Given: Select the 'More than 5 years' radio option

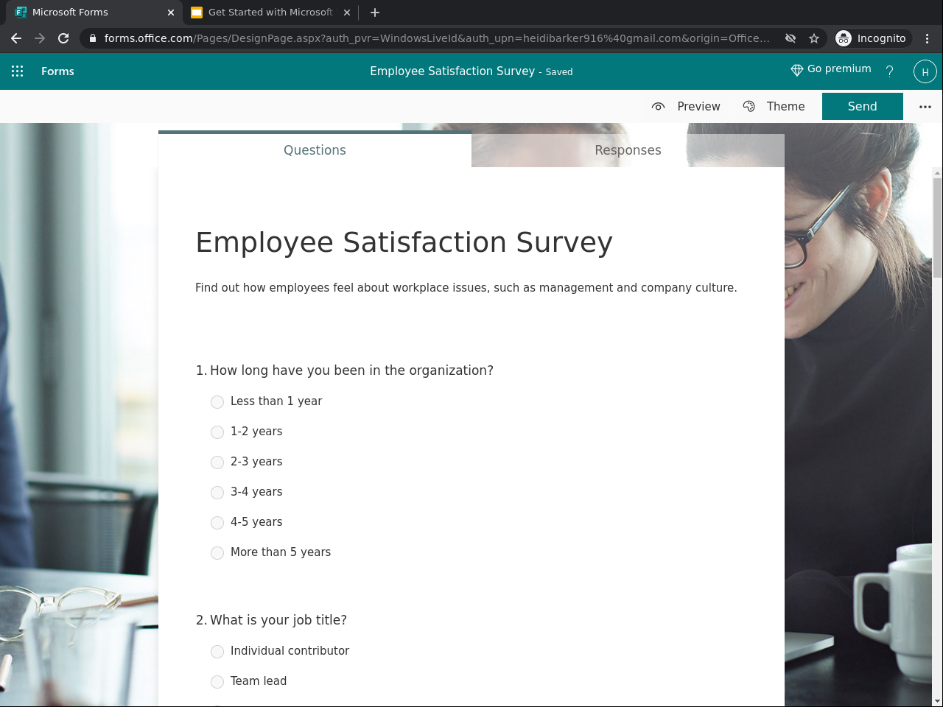Looking at the screenshot, I should coord(217,553).
